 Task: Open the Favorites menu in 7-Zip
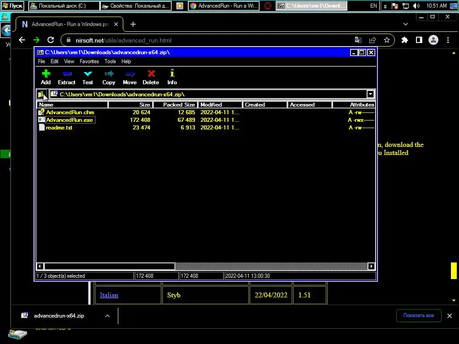click(89, 61)
